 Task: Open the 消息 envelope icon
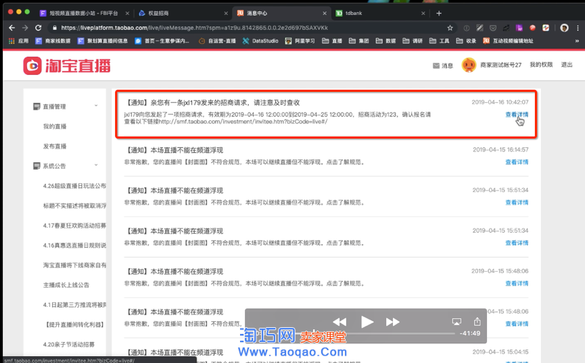click(436, 66)
